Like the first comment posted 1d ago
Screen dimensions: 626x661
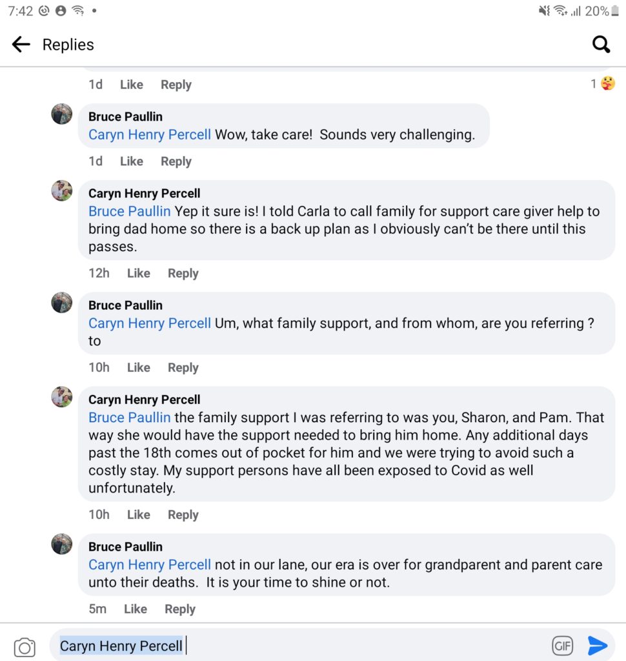[x=132, y=85]
